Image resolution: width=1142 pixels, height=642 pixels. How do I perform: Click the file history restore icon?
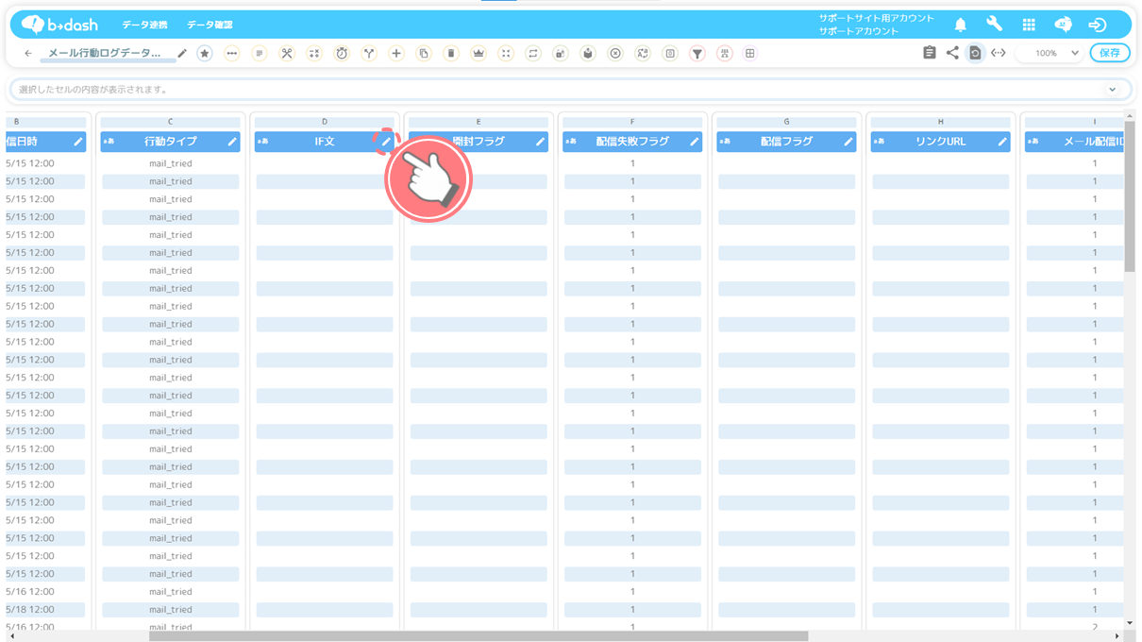click(x=975, y=54)
